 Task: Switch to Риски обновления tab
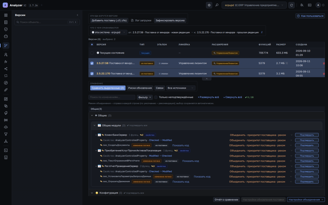click(140, 88)
